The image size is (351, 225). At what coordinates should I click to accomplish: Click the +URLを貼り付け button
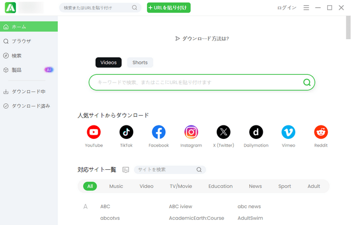[169, 8]
